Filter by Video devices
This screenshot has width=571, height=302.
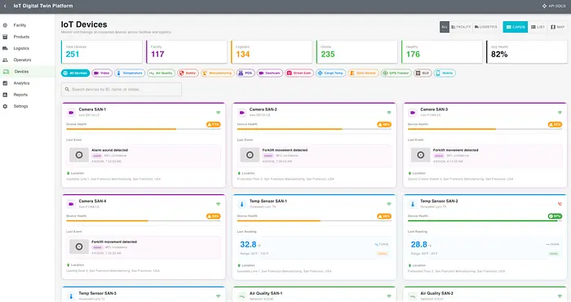(x=102, y=73)
